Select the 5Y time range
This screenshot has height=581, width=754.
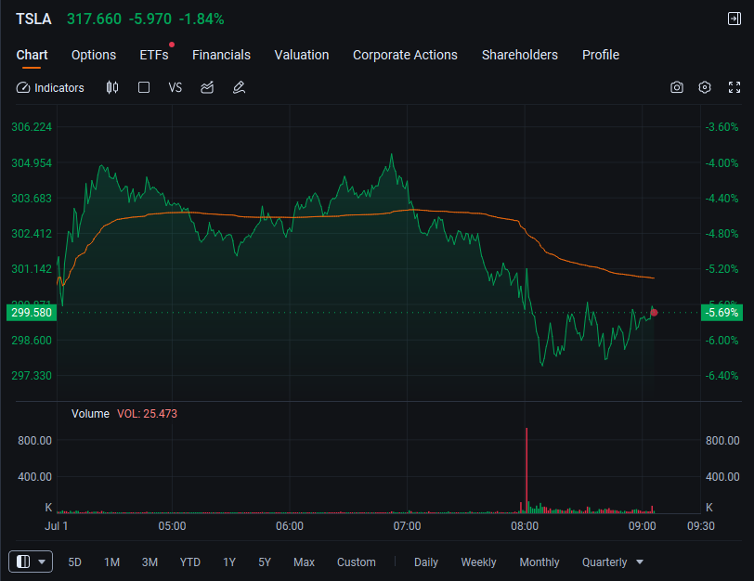pyautogui.click(x=265, y=562)
